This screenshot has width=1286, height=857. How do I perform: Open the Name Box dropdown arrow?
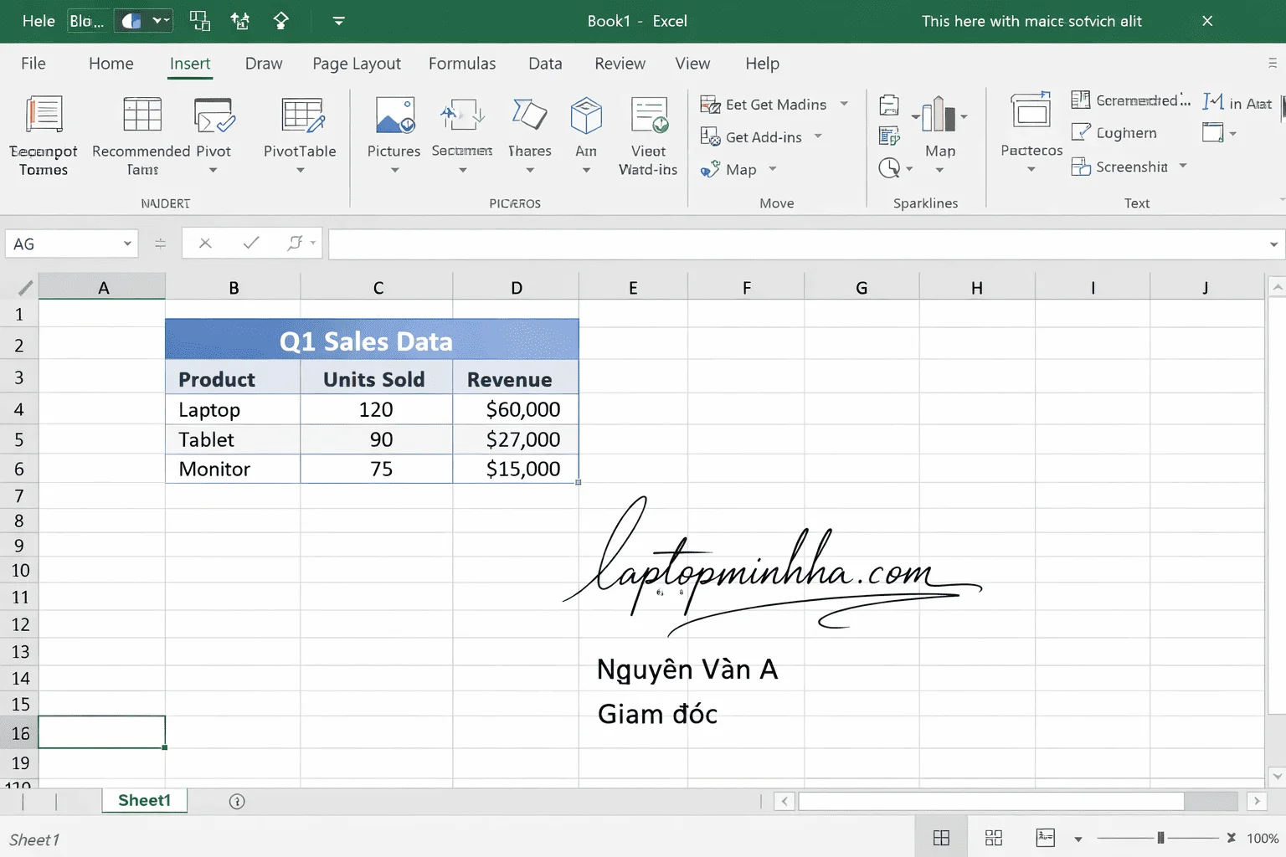pos(127,243)
